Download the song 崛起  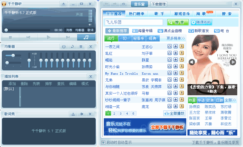(x=182, y=60)
